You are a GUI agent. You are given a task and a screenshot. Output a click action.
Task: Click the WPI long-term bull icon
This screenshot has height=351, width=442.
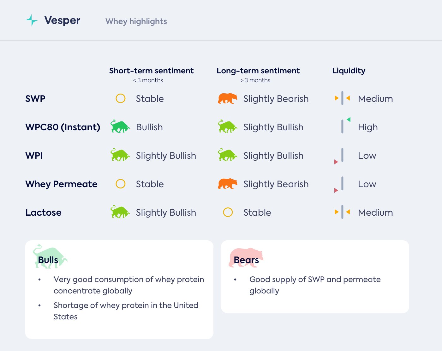pos(227,155)
